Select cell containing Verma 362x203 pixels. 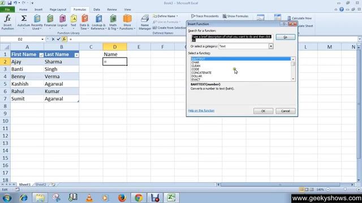pyautogui.click(x=62, y=77)
